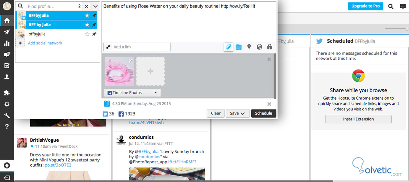Viewport: 409px width, 182px height.
Task: Open the Assignments speech bubble icon
Action: (7, 55)
